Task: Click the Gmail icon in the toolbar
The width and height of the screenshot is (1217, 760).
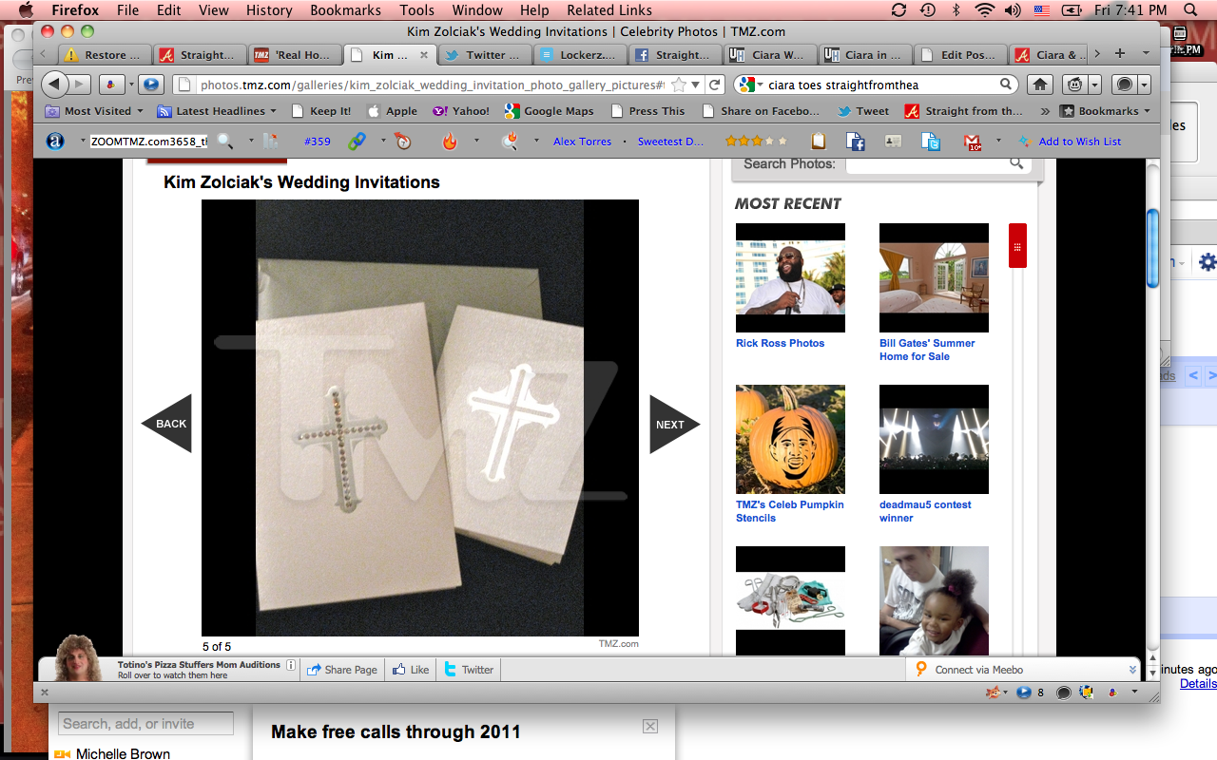Action: (973, 142)
